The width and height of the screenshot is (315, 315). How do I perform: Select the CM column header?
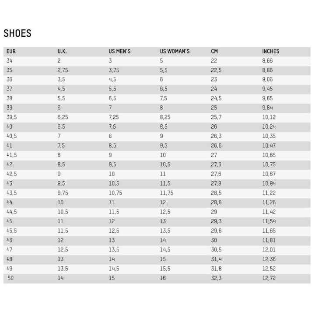tap(214, 52)
